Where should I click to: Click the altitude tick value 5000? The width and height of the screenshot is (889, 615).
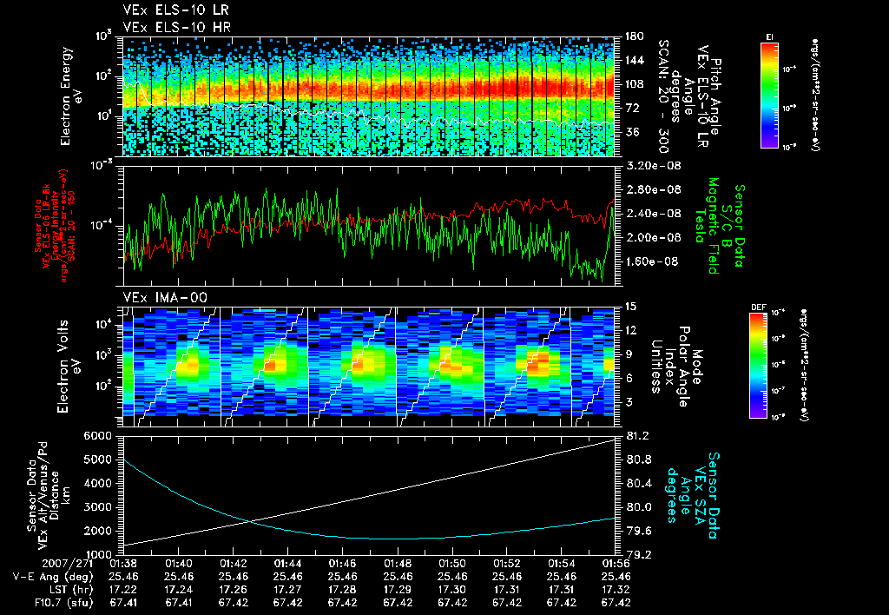coord(96,460)
